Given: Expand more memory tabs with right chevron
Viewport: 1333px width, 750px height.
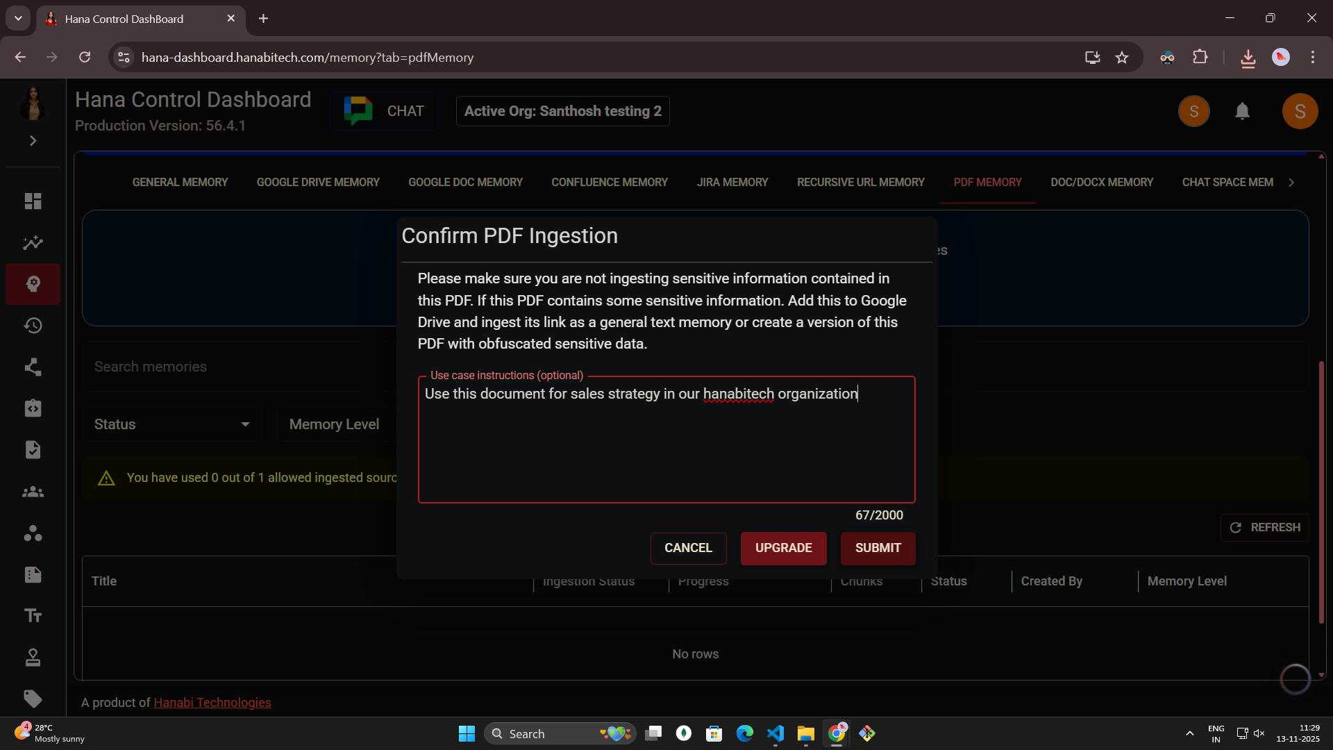Looking at the screenshot, I should click(x=1291, y=182).
